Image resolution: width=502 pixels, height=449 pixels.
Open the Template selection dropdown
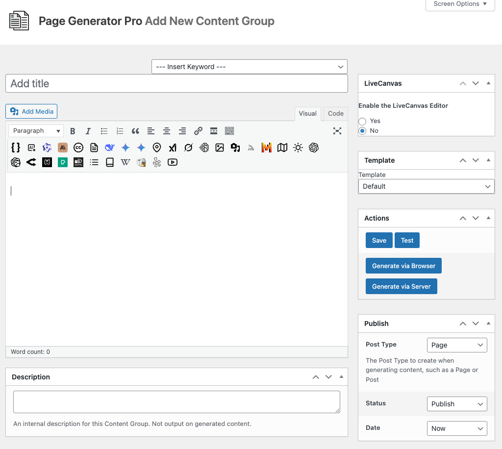426,186
